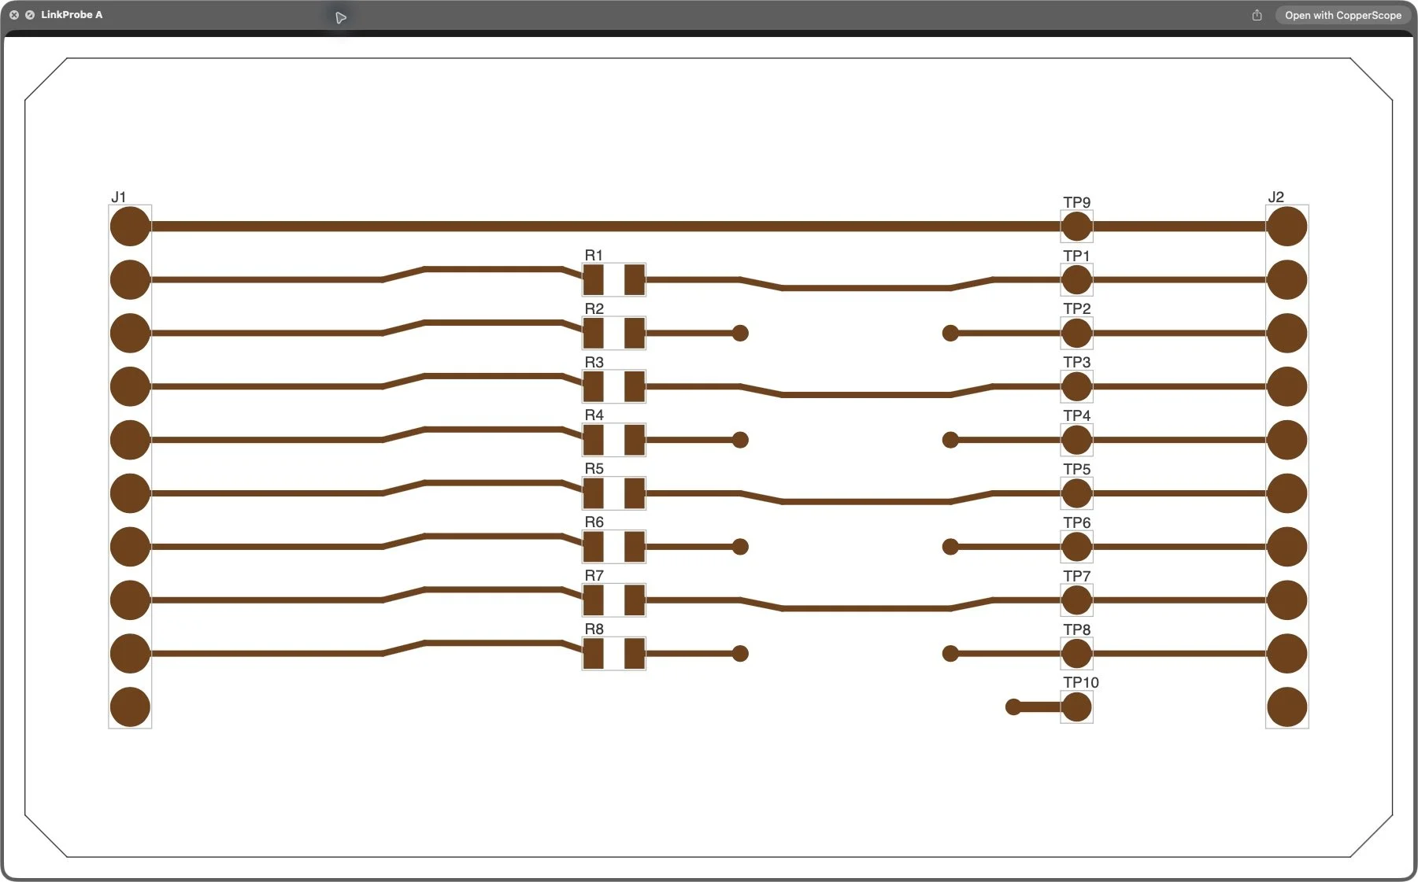
Task: Close the LinkProbe A preview window
Action: (14, 15)
